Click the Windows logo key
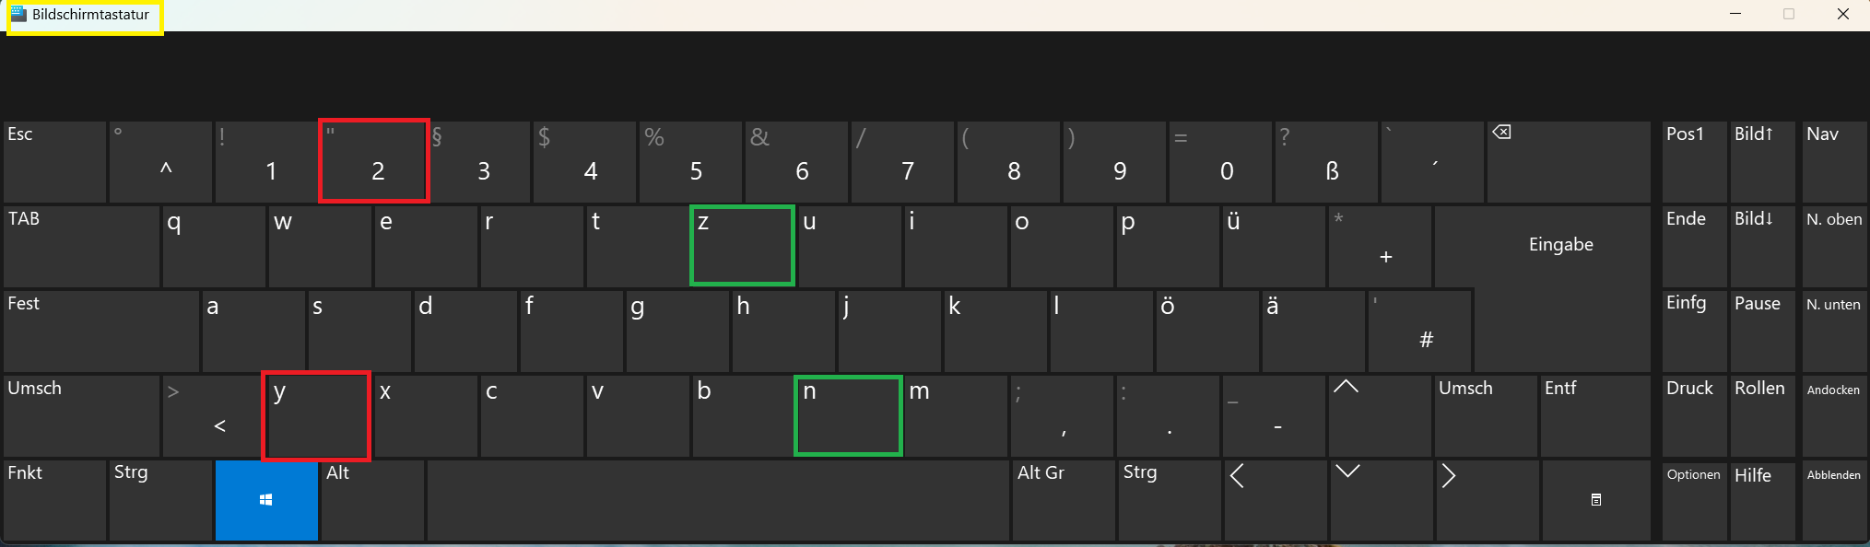This screenshot has width=1870, height=547. tap(266, 500)
